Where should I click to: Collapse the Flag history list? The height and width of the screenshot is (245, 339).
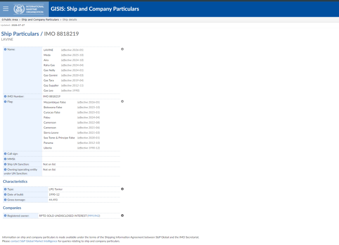point(122,101)
